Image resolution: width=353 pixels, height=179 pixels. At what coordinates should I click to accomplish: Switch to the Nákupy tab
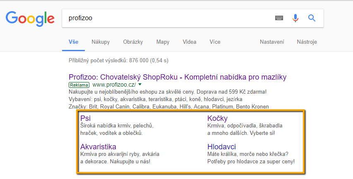click(x=101, y=42)
